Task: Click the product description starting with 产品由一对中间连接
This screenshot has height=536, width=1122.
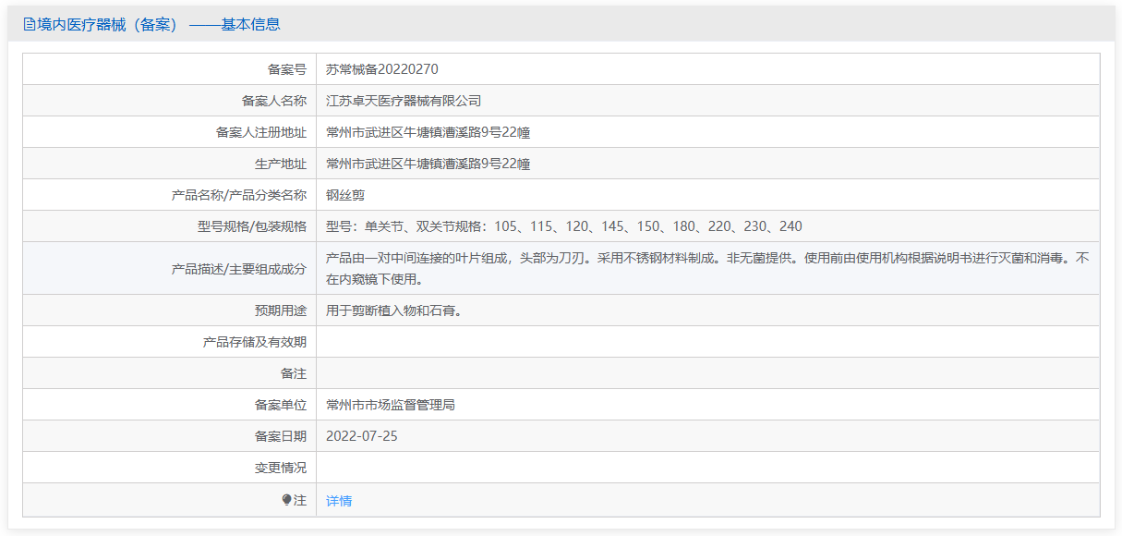Action: point(707,268)
